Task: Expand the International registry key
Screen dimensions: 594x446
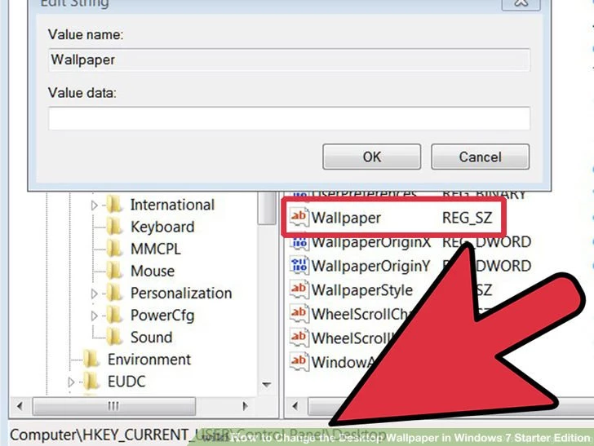Action: click(x=95, y=205)
